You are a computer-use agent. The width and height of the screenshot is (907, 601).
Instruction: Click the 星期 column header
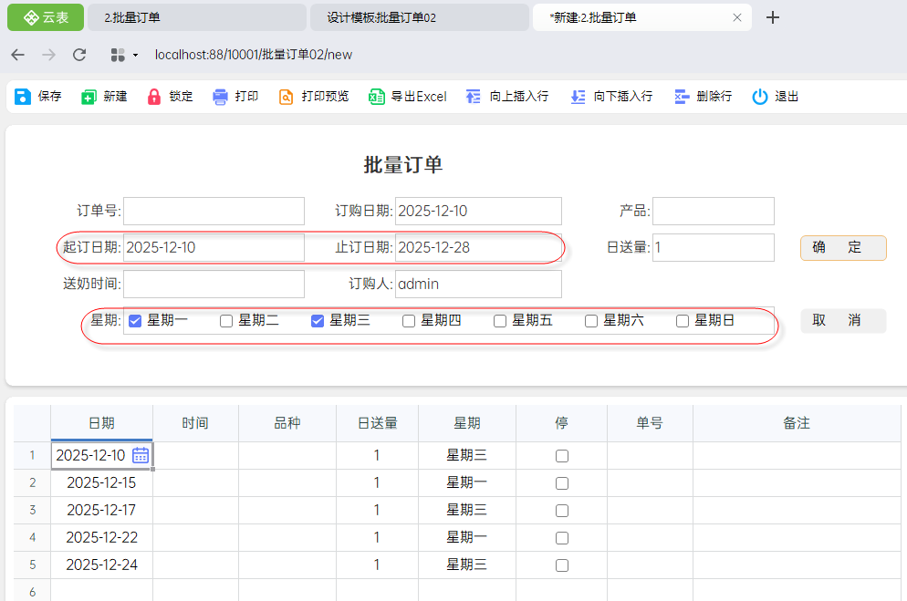(x=467, y=423)
